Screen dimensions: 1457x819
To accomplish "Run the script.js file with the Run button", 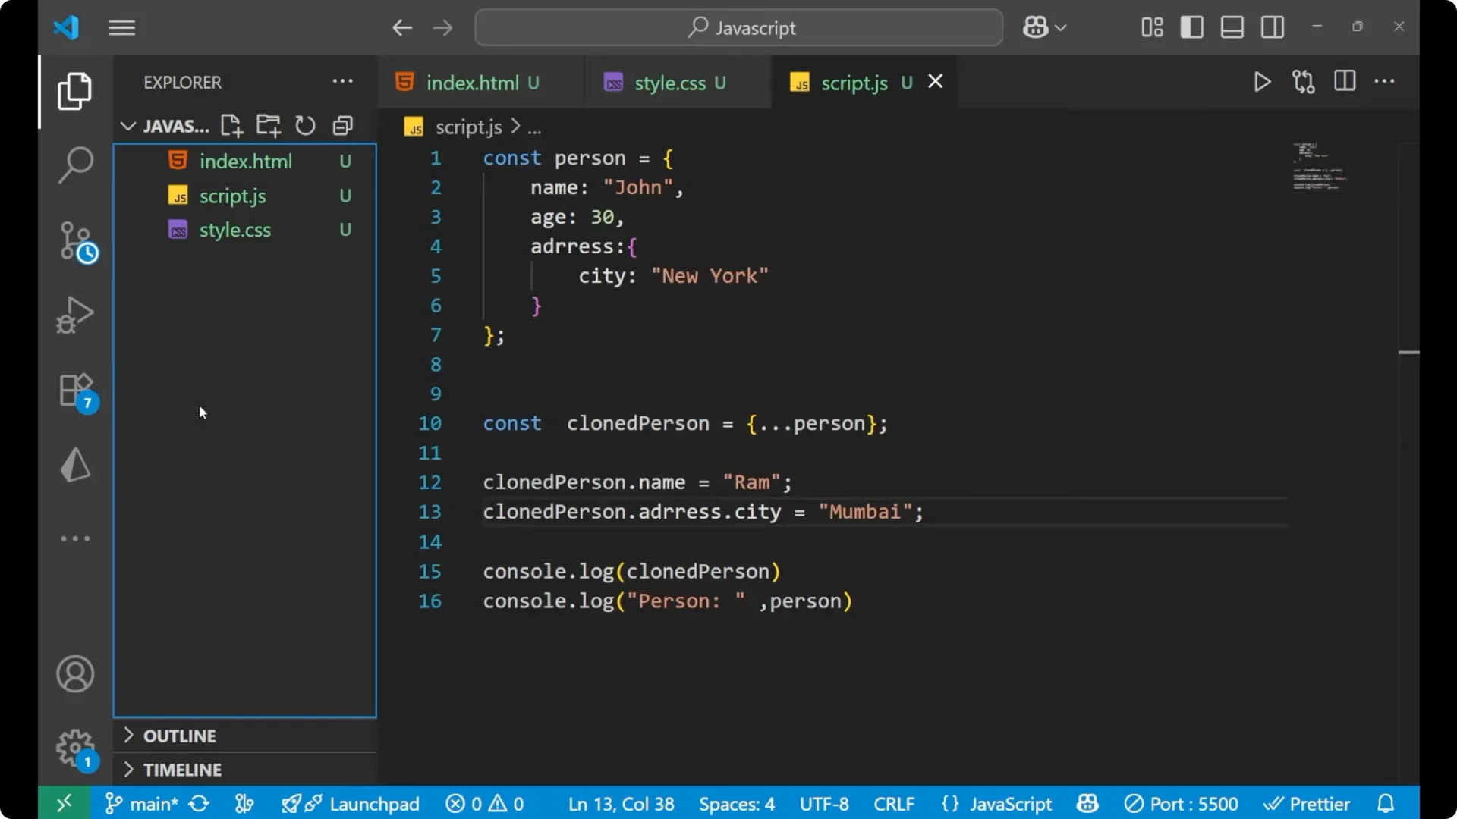I will 1262,82.
